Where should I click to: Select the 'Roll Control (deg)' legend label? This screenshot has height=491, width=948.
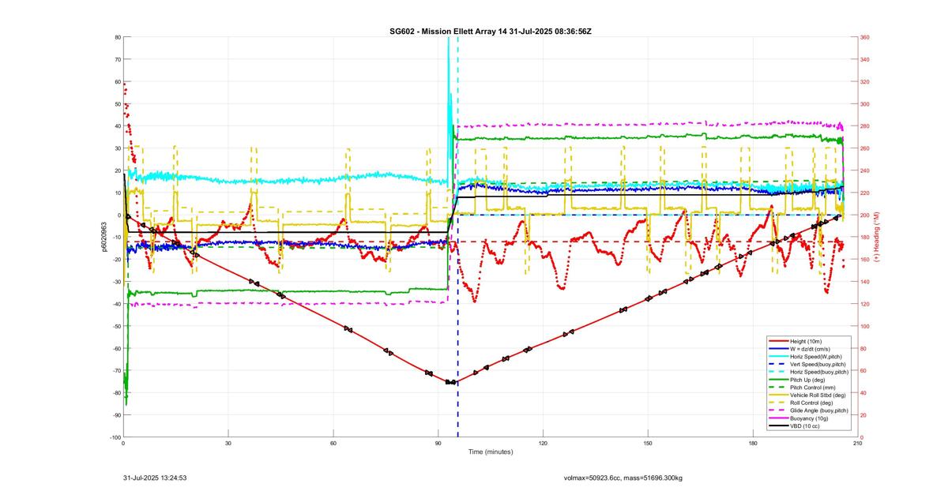point(811,403)
